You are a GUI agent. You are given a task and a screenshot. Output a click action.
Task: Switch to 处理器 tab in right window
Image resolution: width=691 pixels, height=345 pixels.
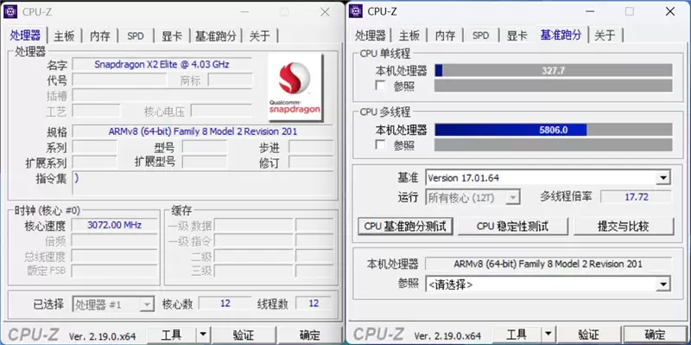coord(371,35)
